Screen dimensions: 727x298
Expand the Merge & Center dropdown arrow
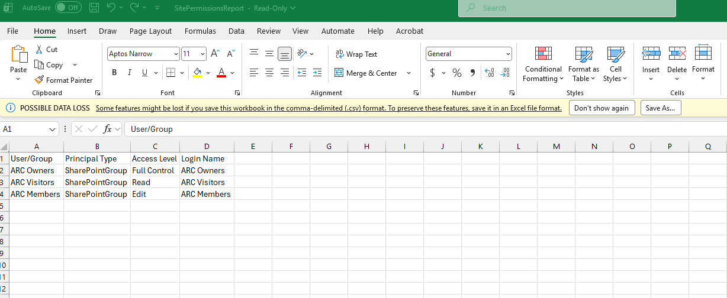coord(408,73)
